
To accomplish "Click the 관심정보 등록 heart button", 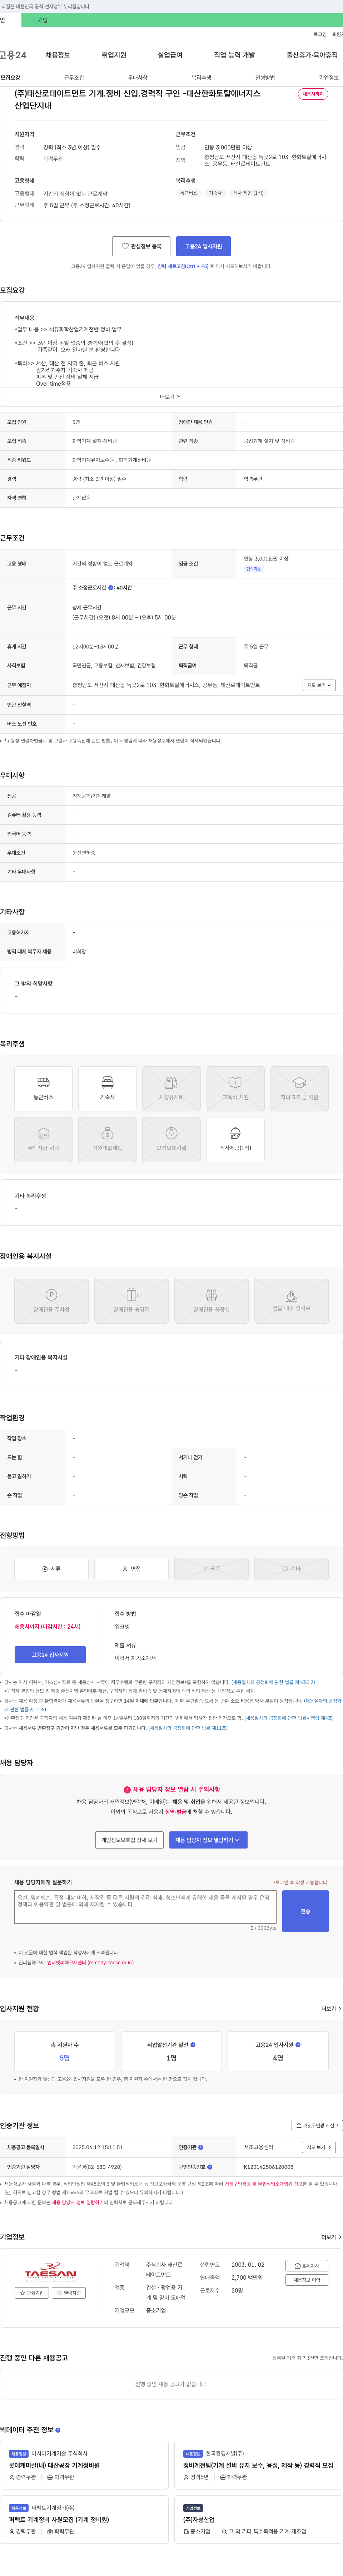I will 141,246.
